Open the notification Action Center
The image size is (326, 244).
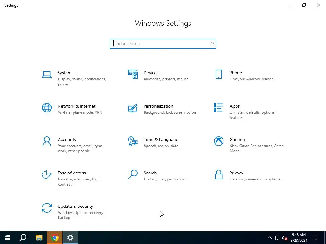pyautogui.click(x=315, y=238)
